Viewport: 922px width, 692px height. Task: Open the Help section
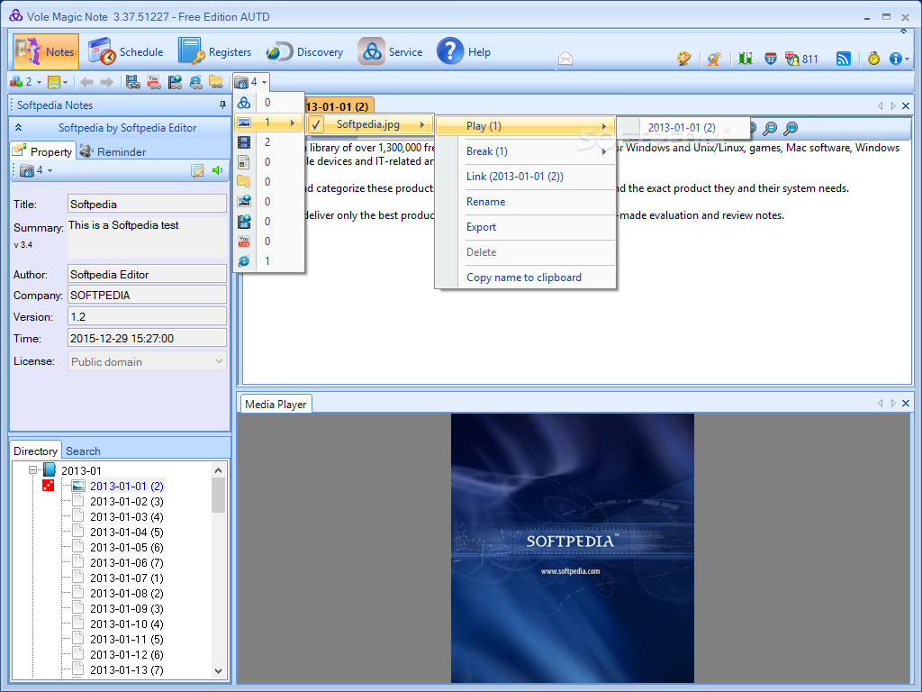[464, 51]
